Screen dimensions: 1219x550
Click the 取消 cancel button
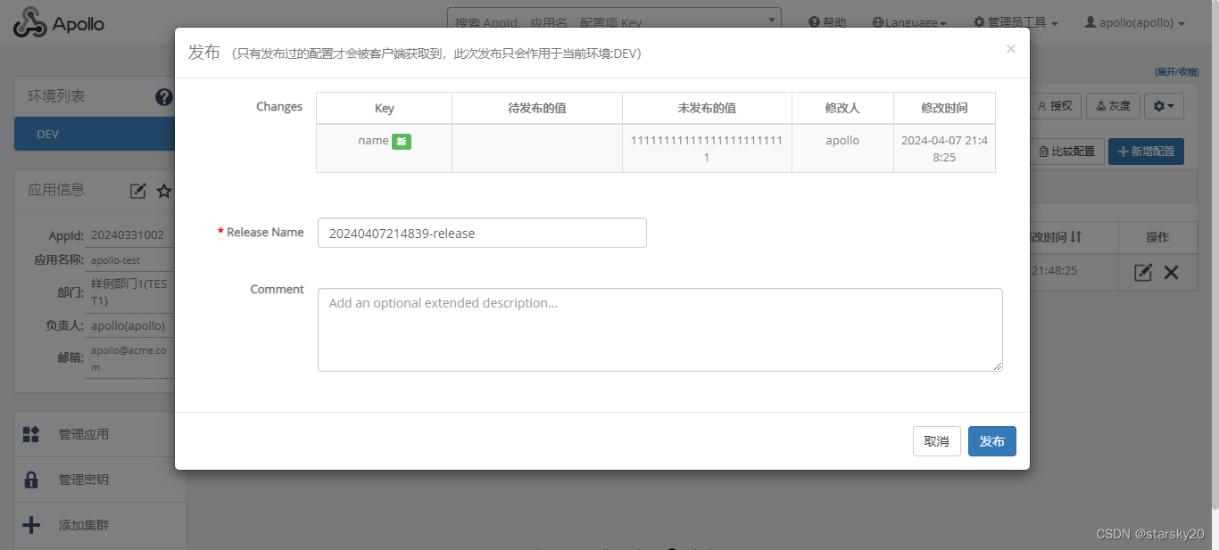(936, 441)
